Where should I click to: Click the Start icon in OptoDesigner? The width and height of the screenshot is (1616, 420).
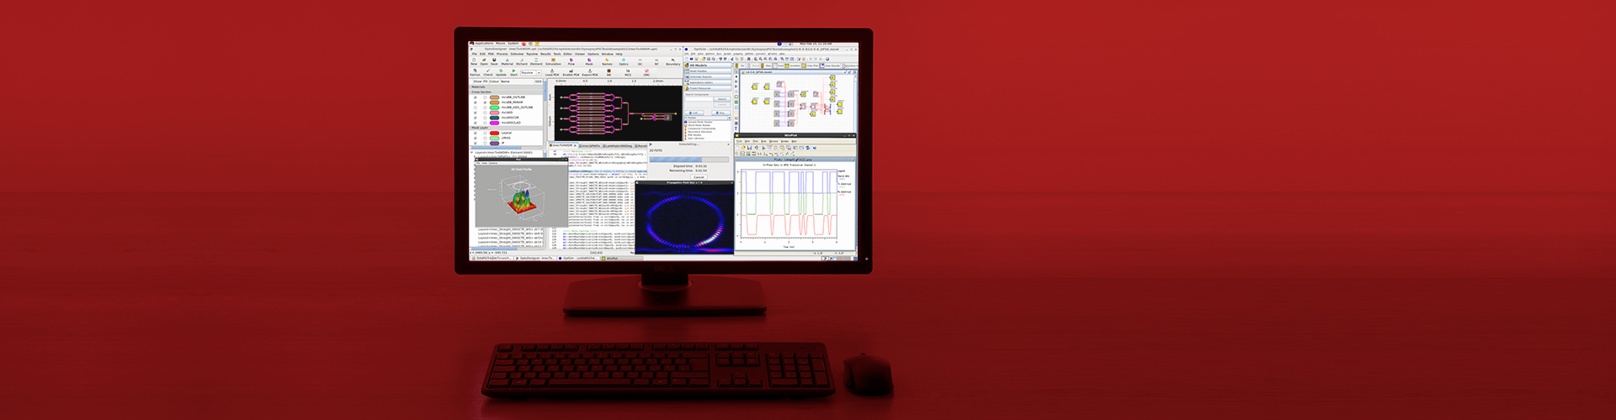(x=513, y=72)
